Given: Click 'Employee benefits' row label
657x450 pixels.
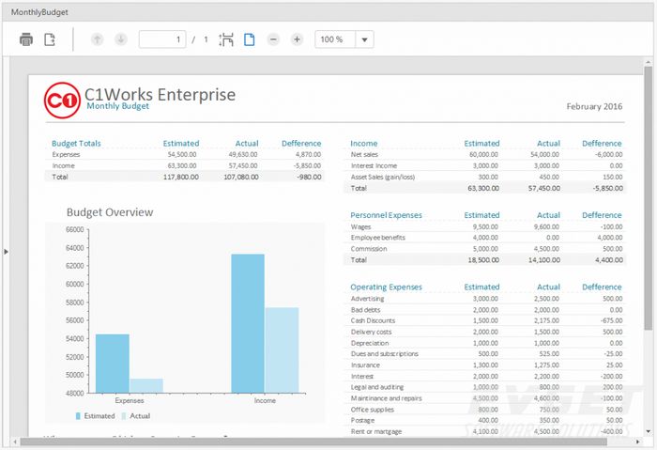Looking at the screenshot, I should pyautogui.click(x=378, y=238).
